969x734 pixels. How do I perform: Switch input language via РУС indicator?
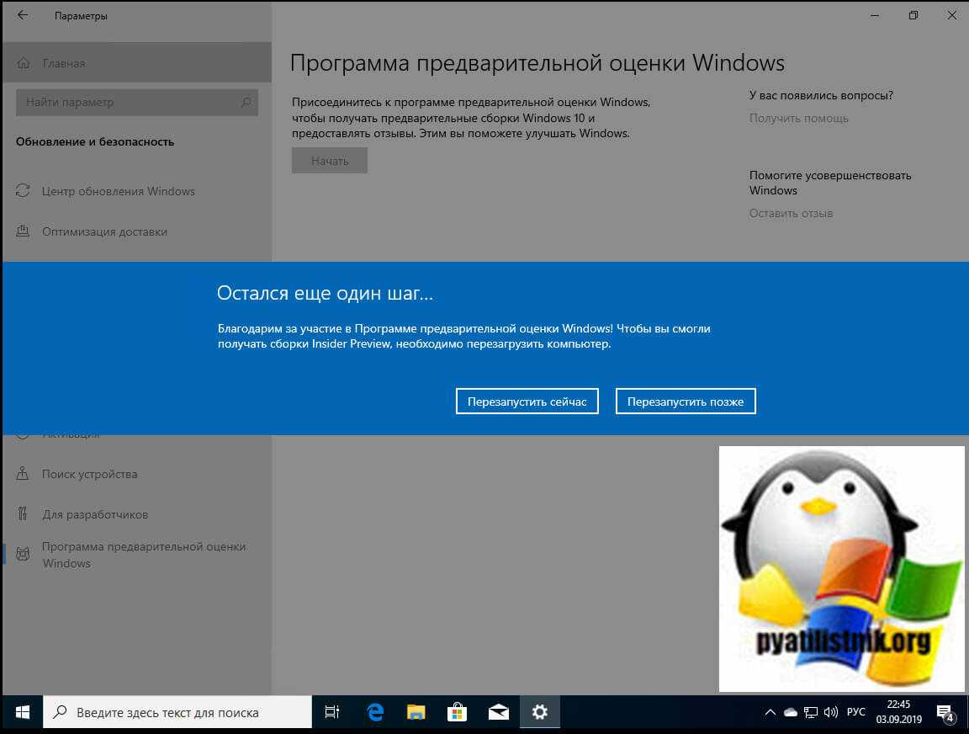(x=856, y=712)
